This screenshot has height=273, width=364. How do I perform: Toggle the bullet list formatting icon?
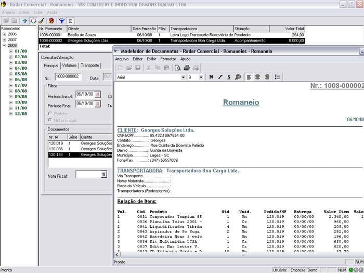278,77
